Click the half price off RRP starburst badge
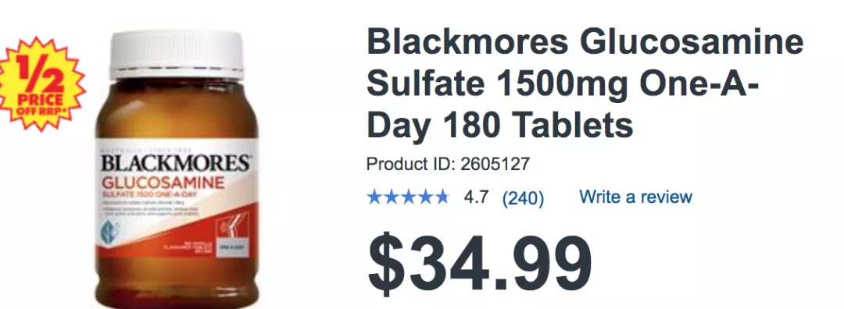 (41, 84)
